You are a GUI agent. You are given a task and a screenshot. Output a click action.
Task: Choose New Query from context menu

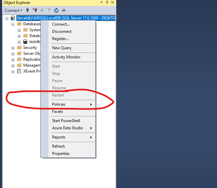point(62,48)
